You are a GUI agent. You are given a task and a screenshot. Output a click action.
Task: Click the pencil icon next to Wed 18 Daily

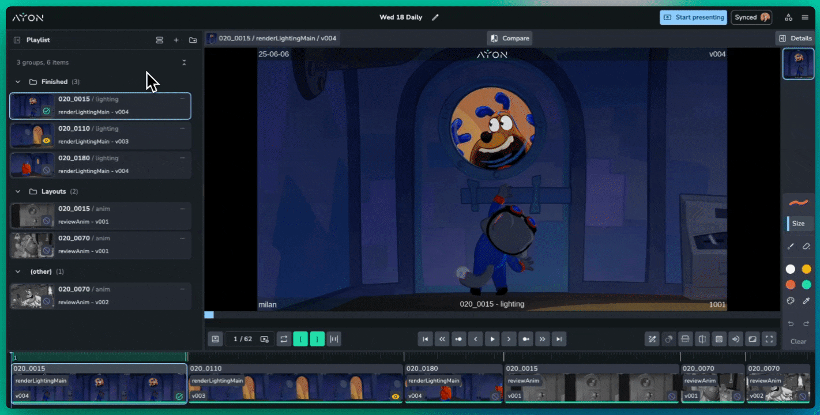coord(435,17)
